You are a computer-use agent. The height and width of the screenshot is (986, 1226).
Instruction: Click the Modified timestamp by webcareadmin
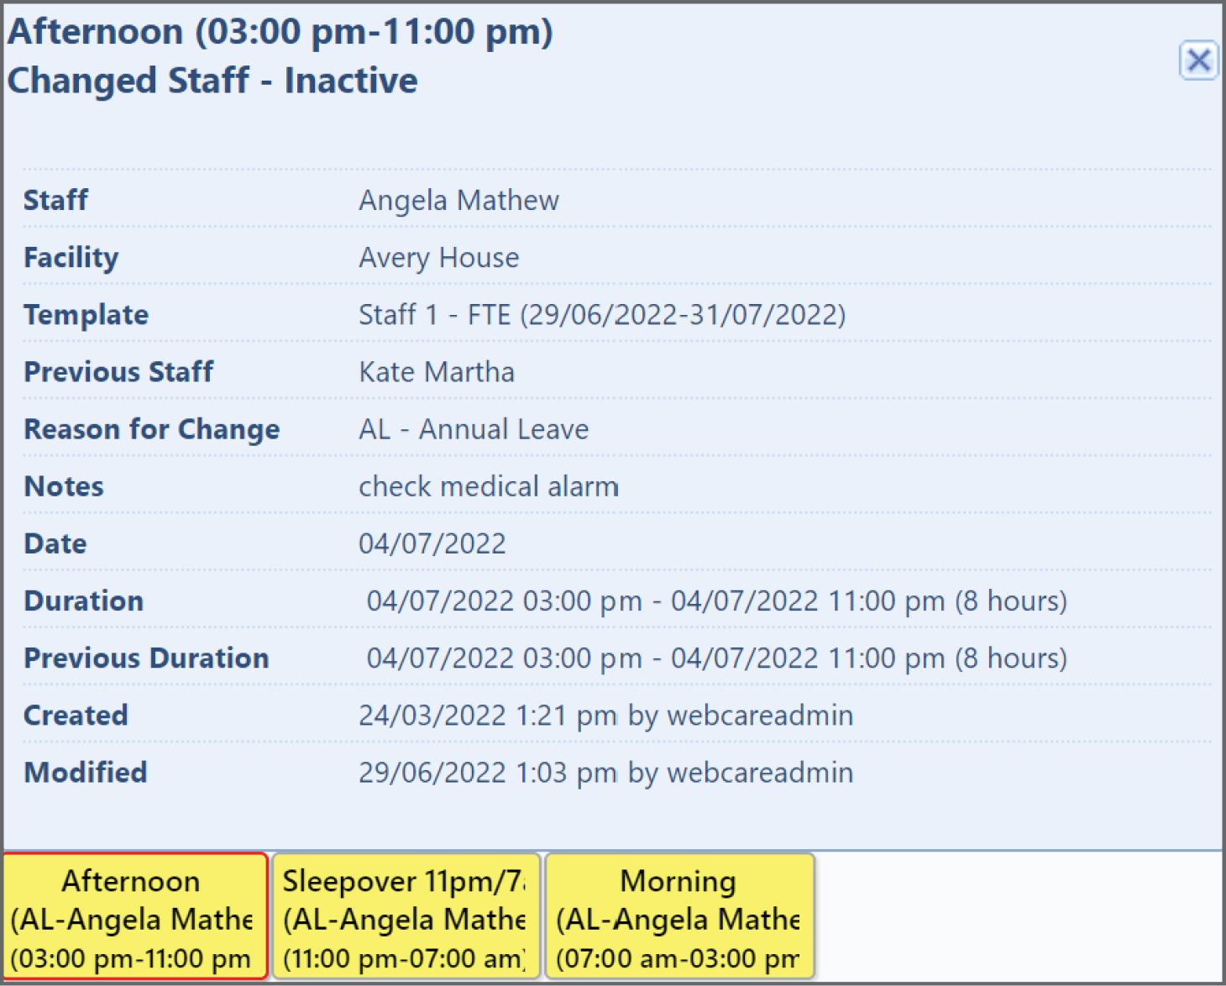tap(606, 772)
